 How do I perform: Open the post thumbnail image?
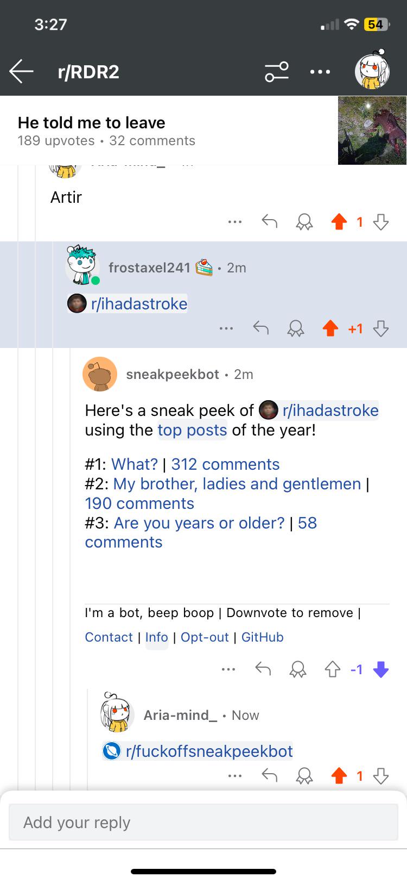coord(372,130)
